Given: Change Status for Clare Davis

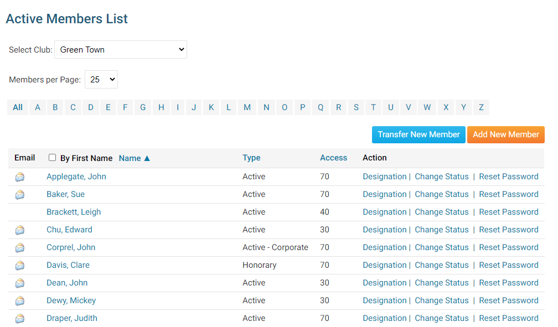Looking at the screenshot, I should 441,265.
